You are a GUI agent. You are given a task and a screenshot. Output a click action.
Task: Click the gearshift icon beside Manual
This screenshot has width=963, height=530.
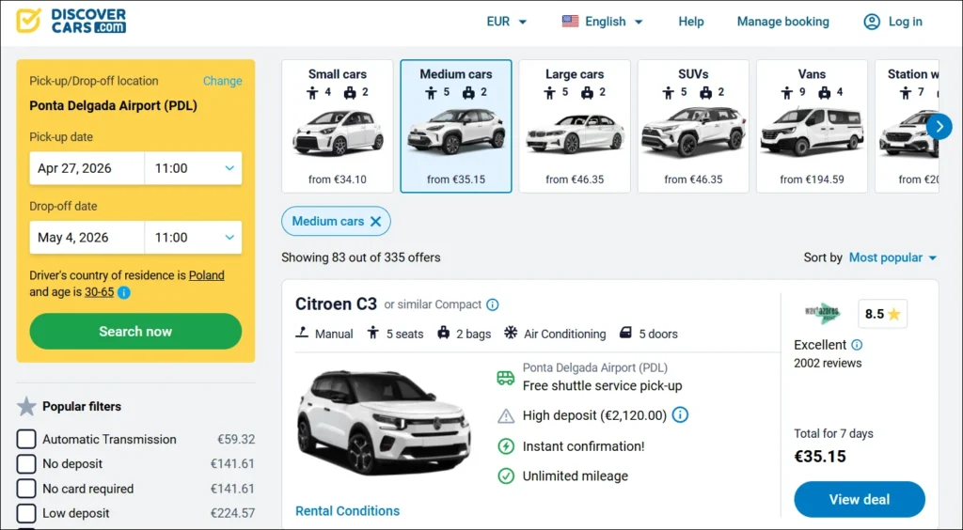(302, 333)
